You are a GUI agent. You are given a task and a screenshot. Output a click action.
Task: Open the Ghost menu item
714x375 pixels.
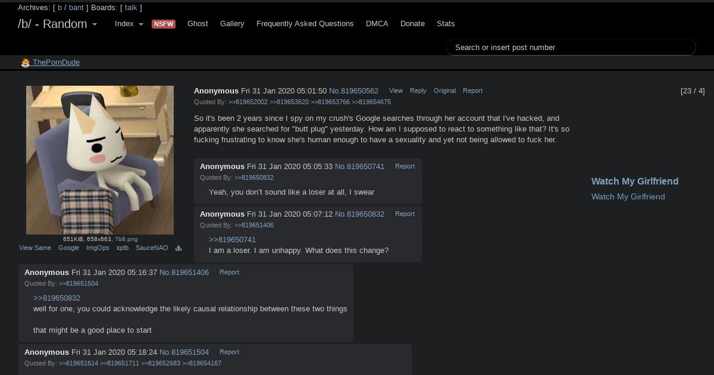pos(198,24)
